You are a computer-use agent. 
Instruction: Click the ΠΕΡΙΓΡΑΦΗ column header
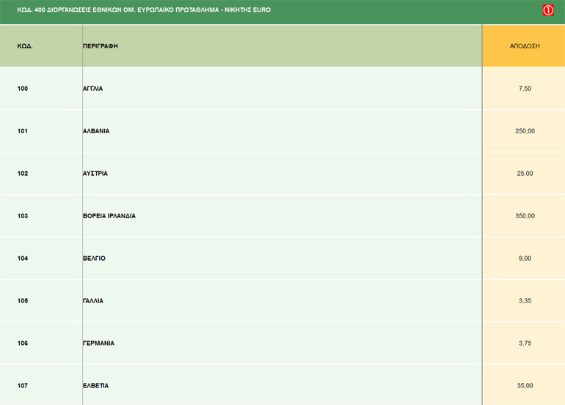101,46
